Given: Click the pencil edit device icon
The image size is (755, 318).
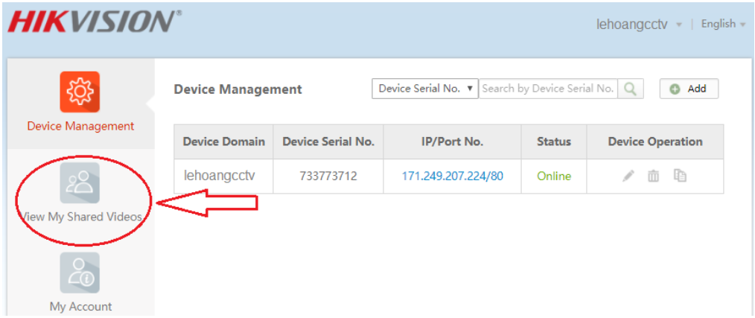Looking at the screenshot, I should click(x=628, y=177).
